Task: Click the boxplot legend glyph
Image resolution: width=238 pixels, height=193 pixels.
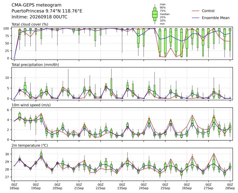Action: (x=155, y=14)
